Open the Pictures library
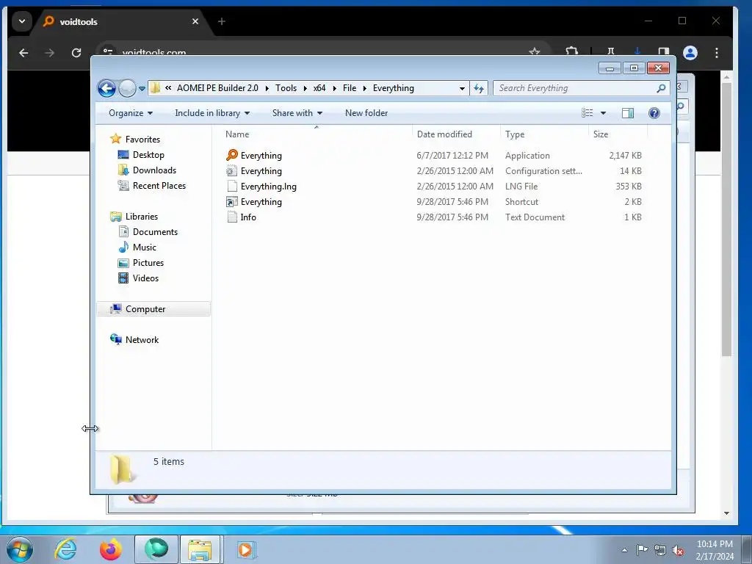Viewport: 752px width, 564px height. coord(148,263)
